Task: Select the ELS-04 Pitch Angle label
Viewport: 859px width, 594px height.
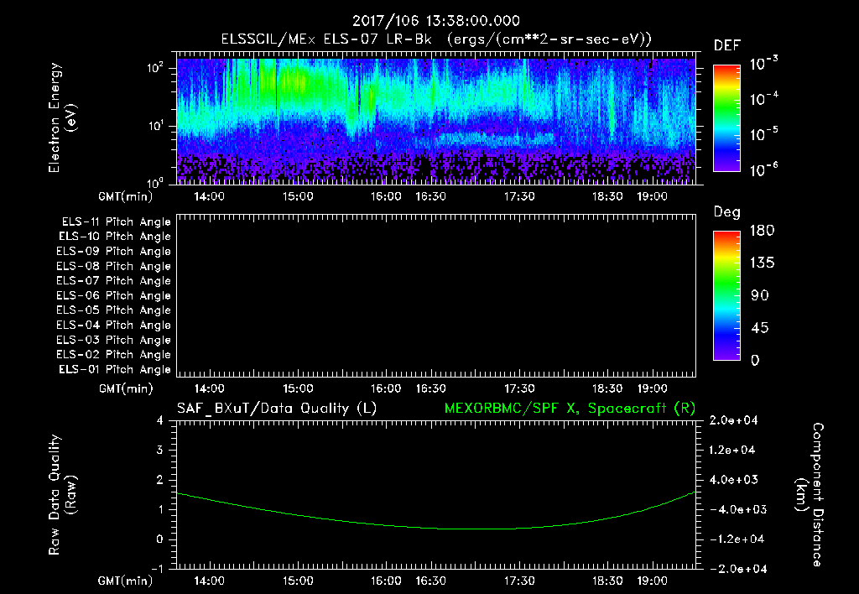Action: (x=114, y=325)
